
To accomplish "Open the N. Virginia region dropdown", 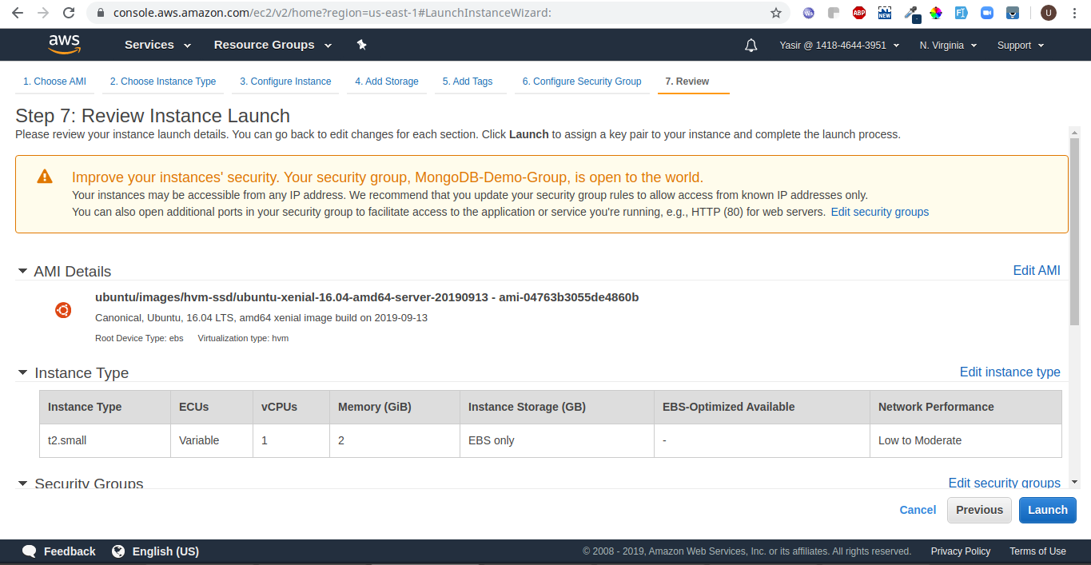I will point(948,46).
